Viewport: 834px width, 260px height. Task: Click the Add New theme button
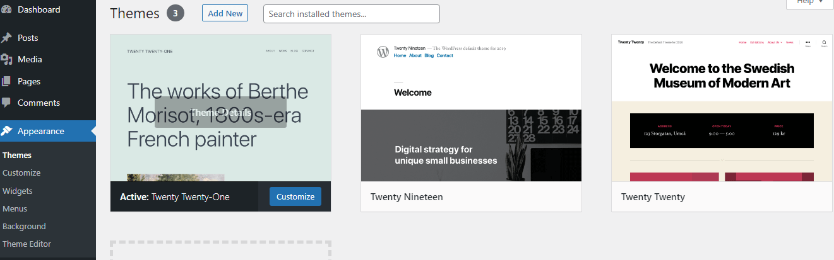pos(225,13)
